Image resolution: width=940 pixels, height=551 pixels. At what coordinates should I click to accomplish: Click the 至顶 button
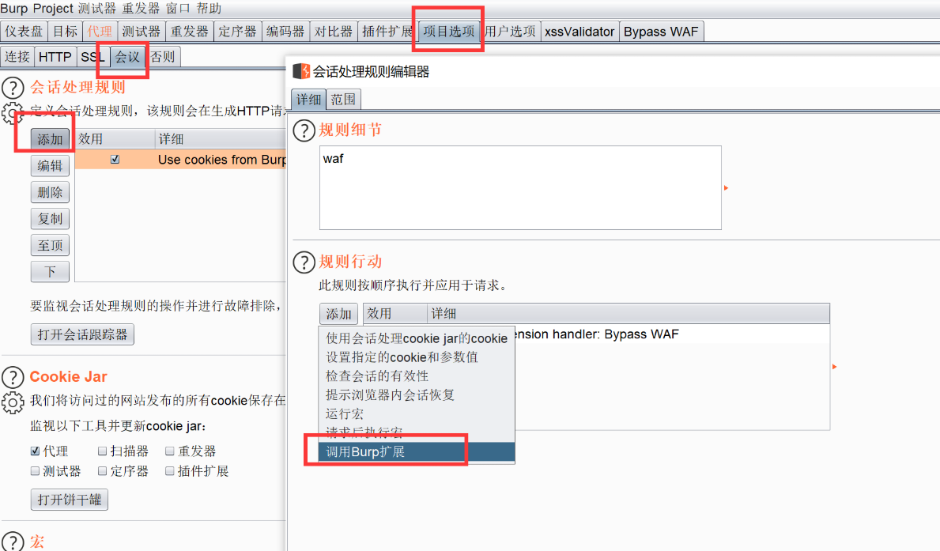50,245
